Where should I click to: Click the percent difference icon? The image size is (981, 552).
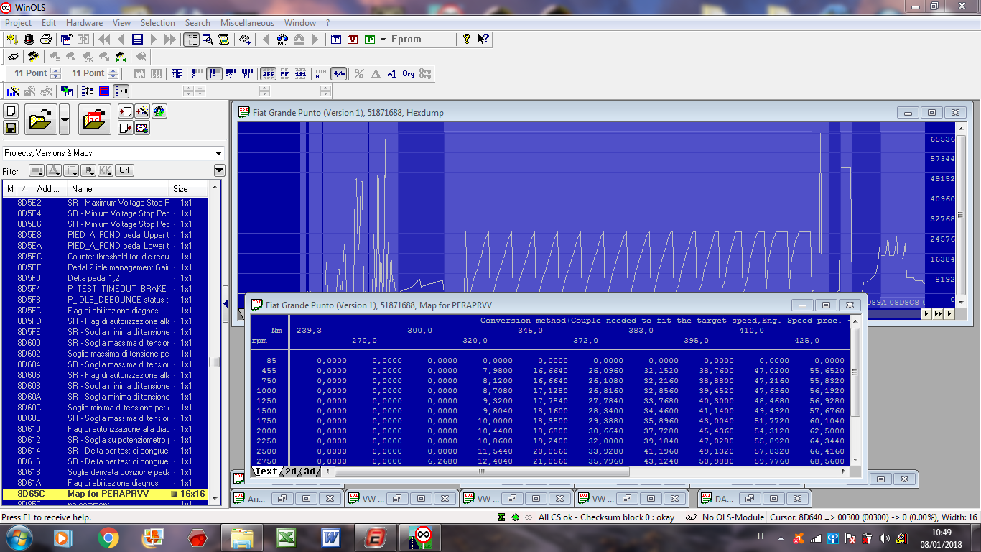click(359, 73)
